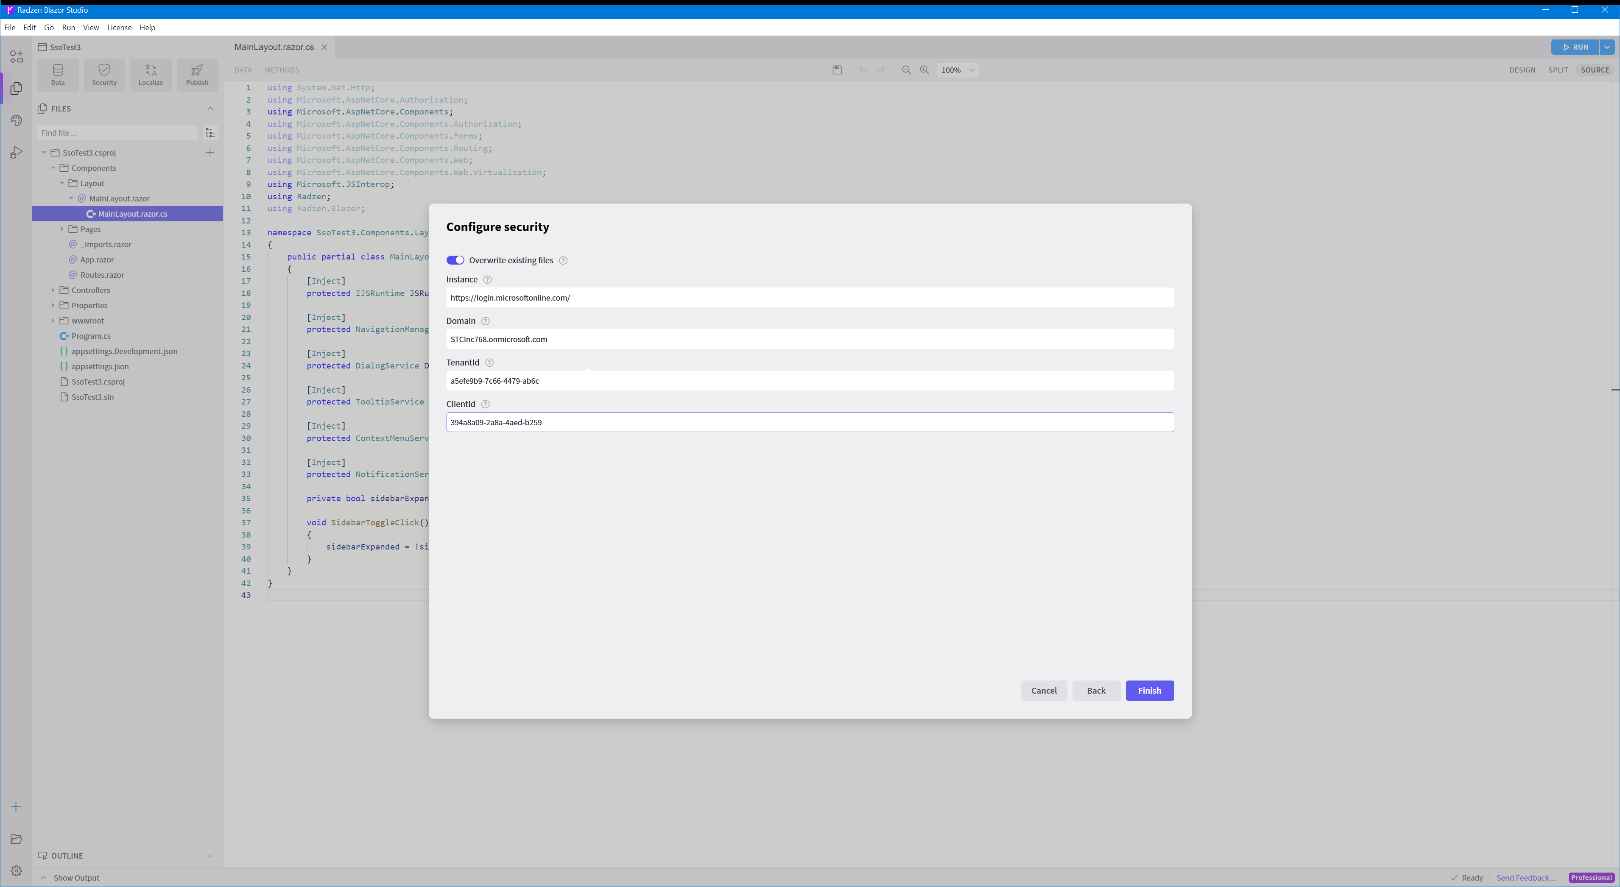Screen dimensions: 1620x887
Task: Click the Find file search box
Action: click(117, 133)
